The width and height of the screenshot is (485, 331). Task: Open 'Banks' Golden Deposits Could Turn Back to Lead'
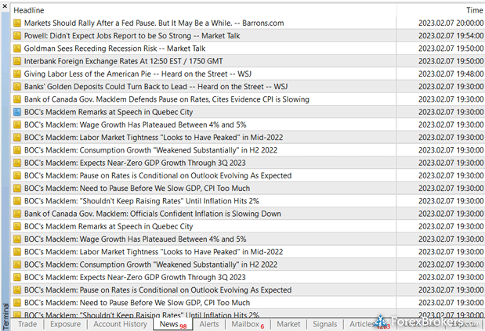tap(156, 86)
